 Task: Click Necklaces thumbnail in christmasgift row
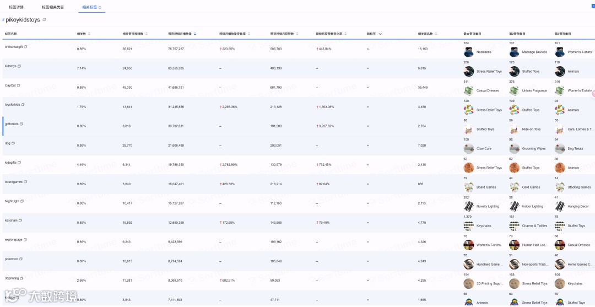[x=469, y=52]
